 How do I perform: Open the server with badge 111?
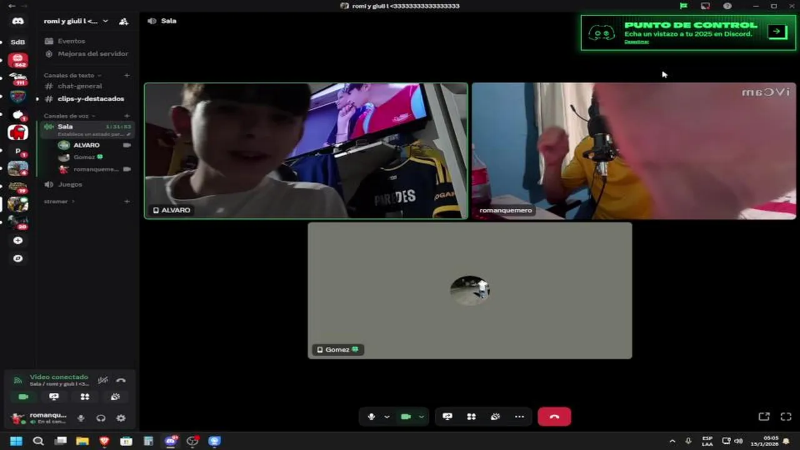point(17,78)
